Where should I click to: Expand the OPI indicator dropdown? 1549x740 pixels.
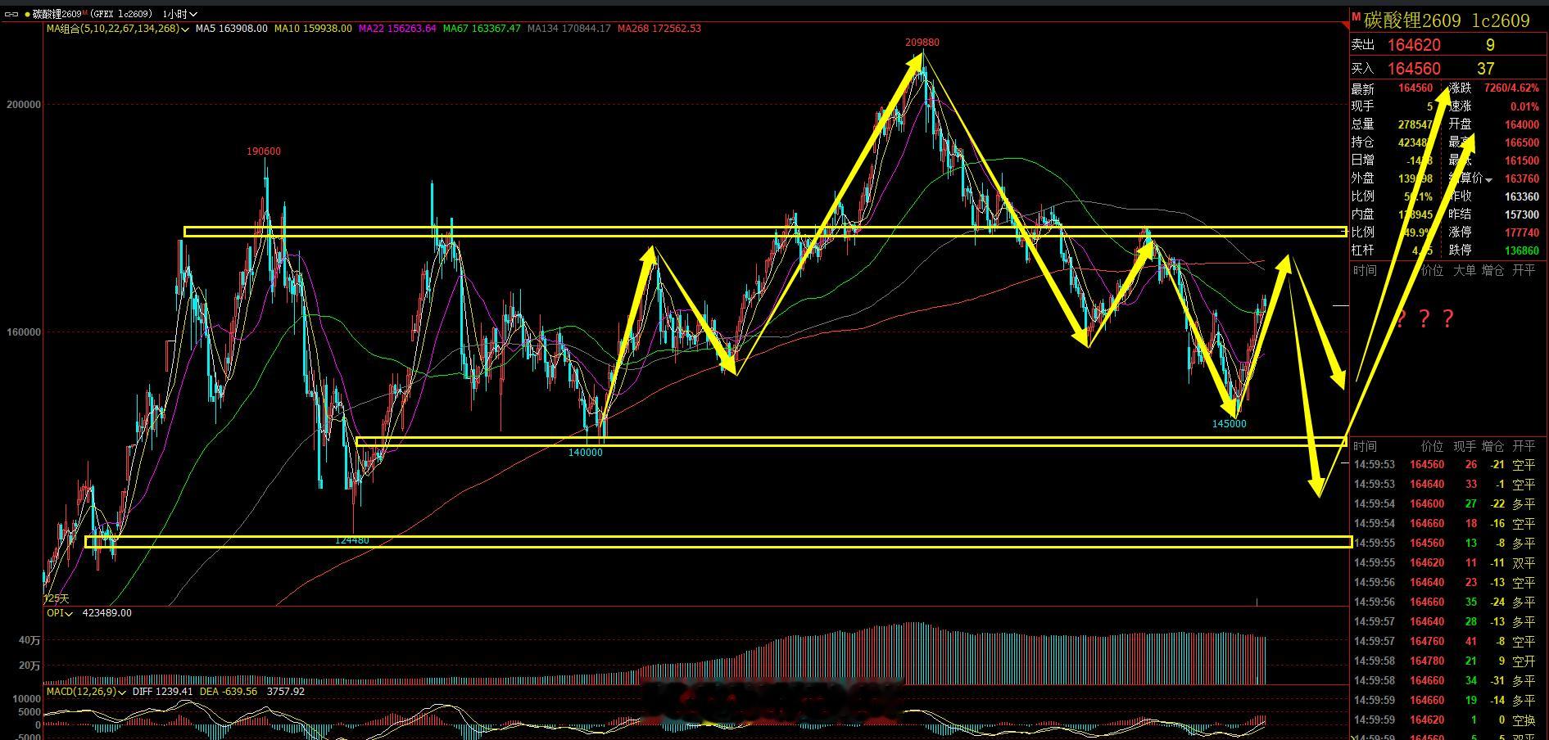(60, 613)
